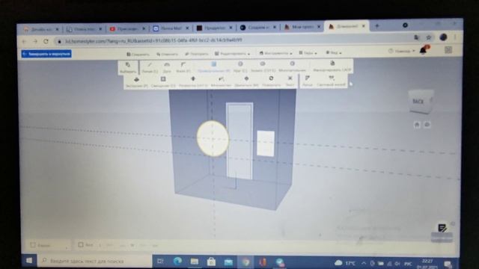Click the Save button in top menu
This screenshot has width=479, height=269.
tap(138, 55)
